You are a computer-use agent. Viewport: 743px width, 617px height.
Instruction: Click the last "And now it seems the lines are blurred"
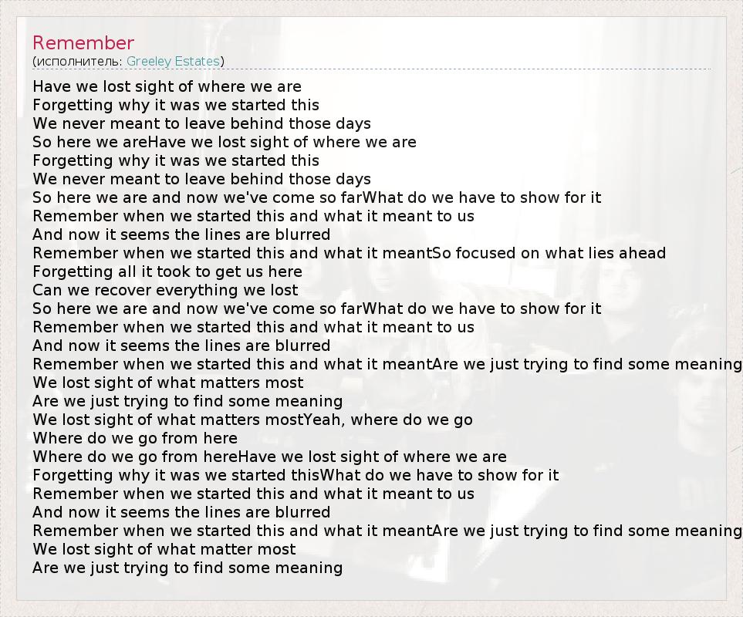(x=181, y=512)
